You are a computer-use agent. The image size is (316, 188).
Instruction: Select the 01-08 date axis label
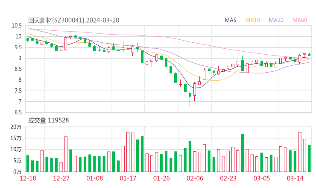tap(95, 178)
